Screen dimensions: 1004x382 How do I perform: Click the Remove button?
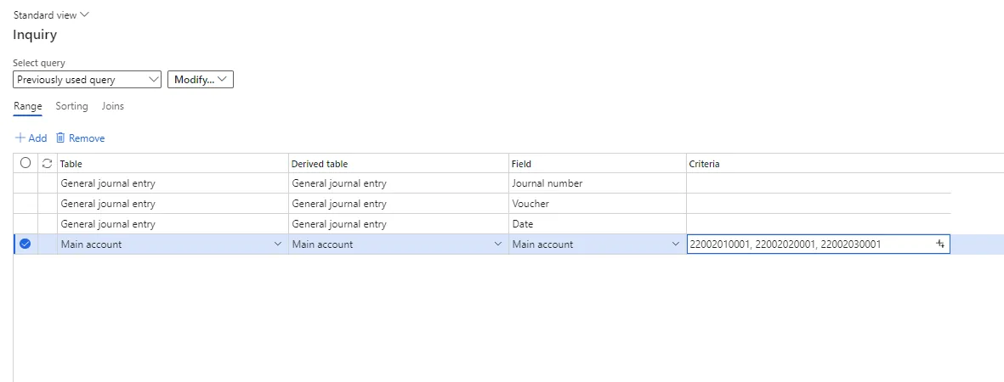pyautogui.click(x=80, y=138)
